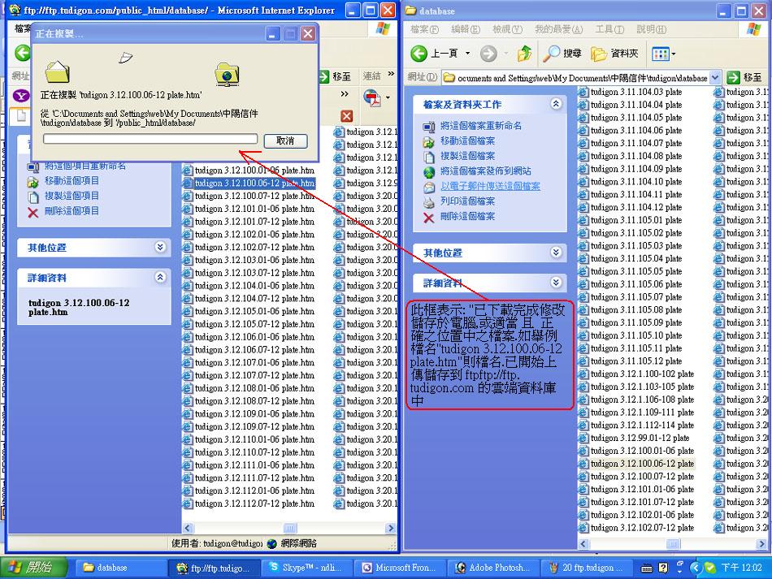Click the file icon of tudigon 3.11.105.12 plate

(x=583, y=361)
